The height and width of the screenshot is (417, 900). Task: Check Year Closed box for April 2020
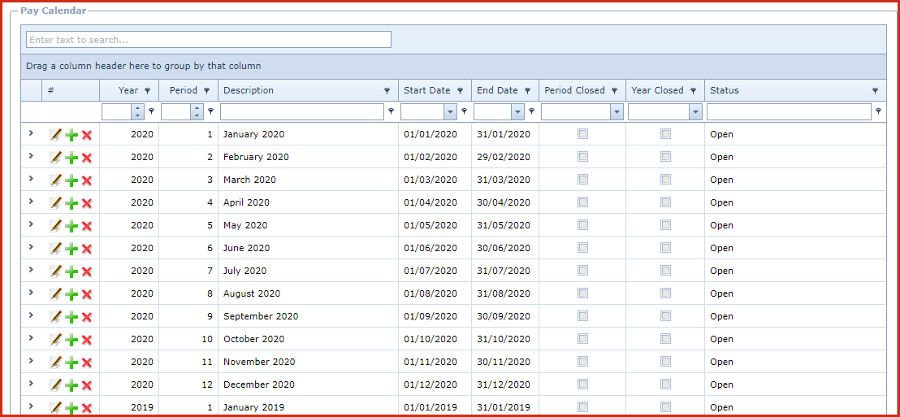[x=665, y=202]
